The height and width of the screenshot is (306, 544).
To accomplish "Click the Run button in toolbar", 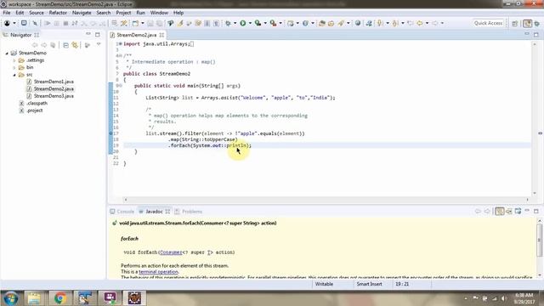I will point(243,23).
